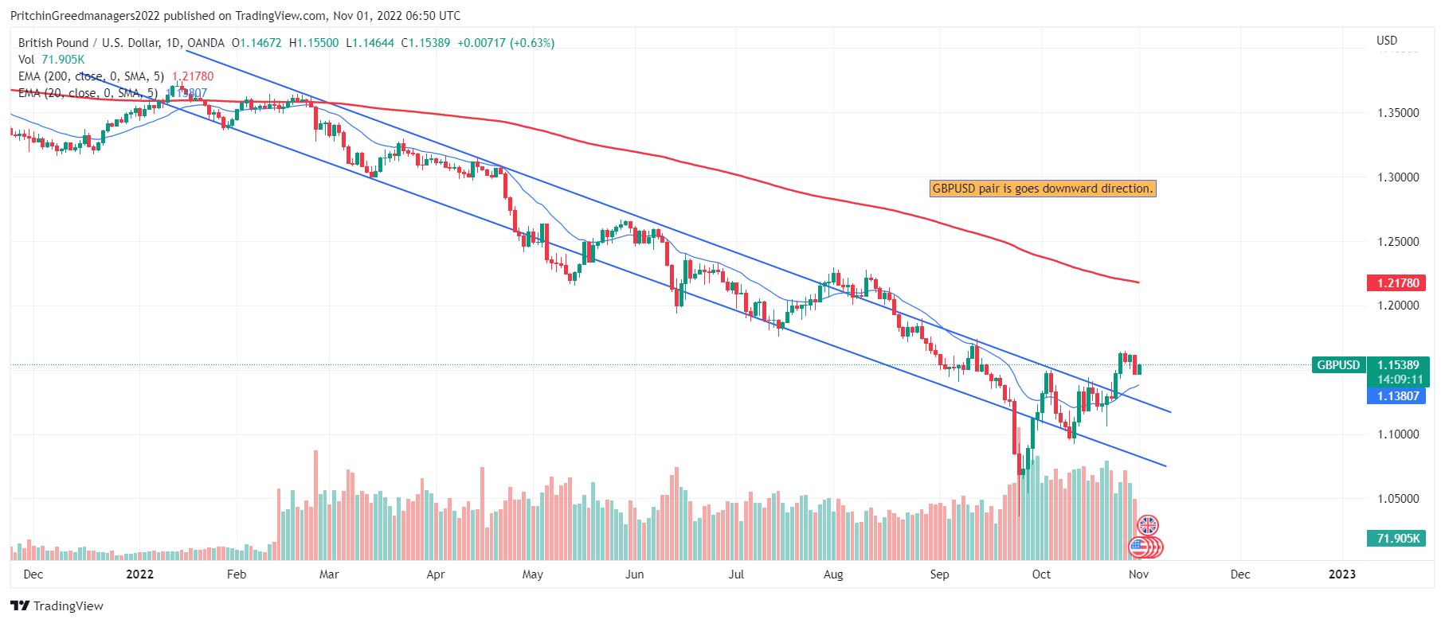The image size is (1445, 623).
Task: Click the 1.30000 price axis value
Action: pos(1398,177)
